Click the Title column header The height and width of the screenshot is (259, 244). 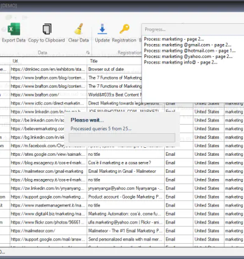point(114,61)
